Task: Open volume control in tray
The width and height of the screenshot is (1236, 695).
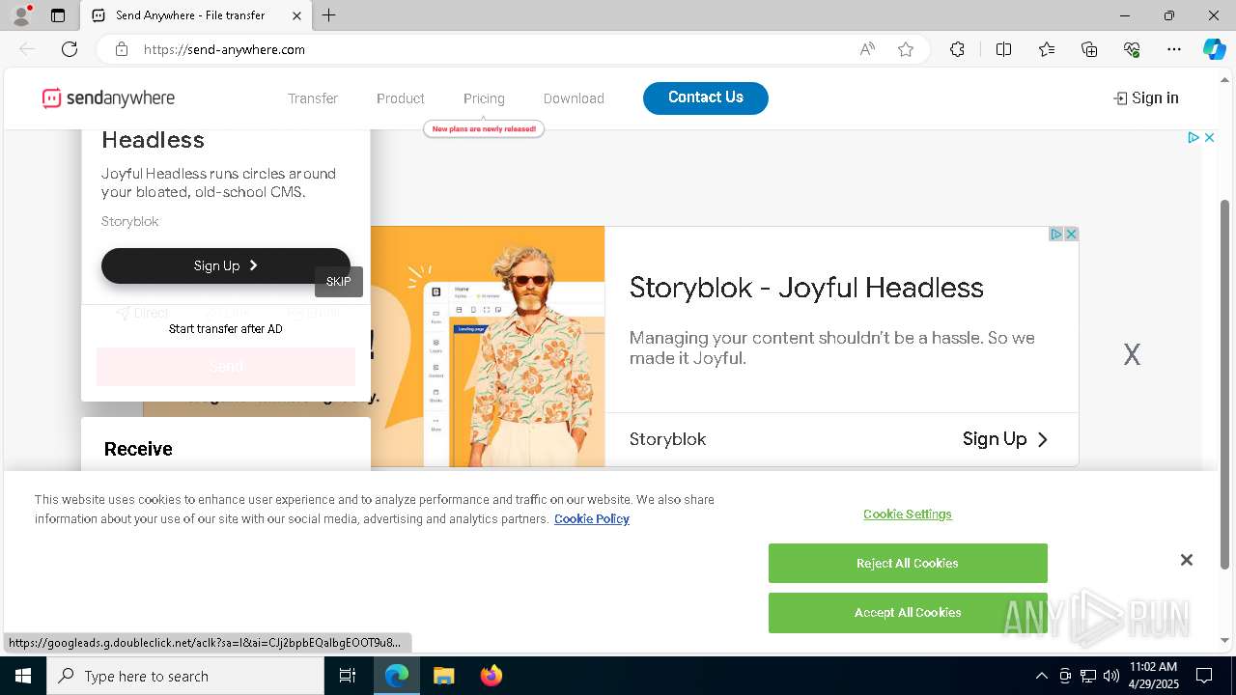Action: click(x=1111, y=676)
